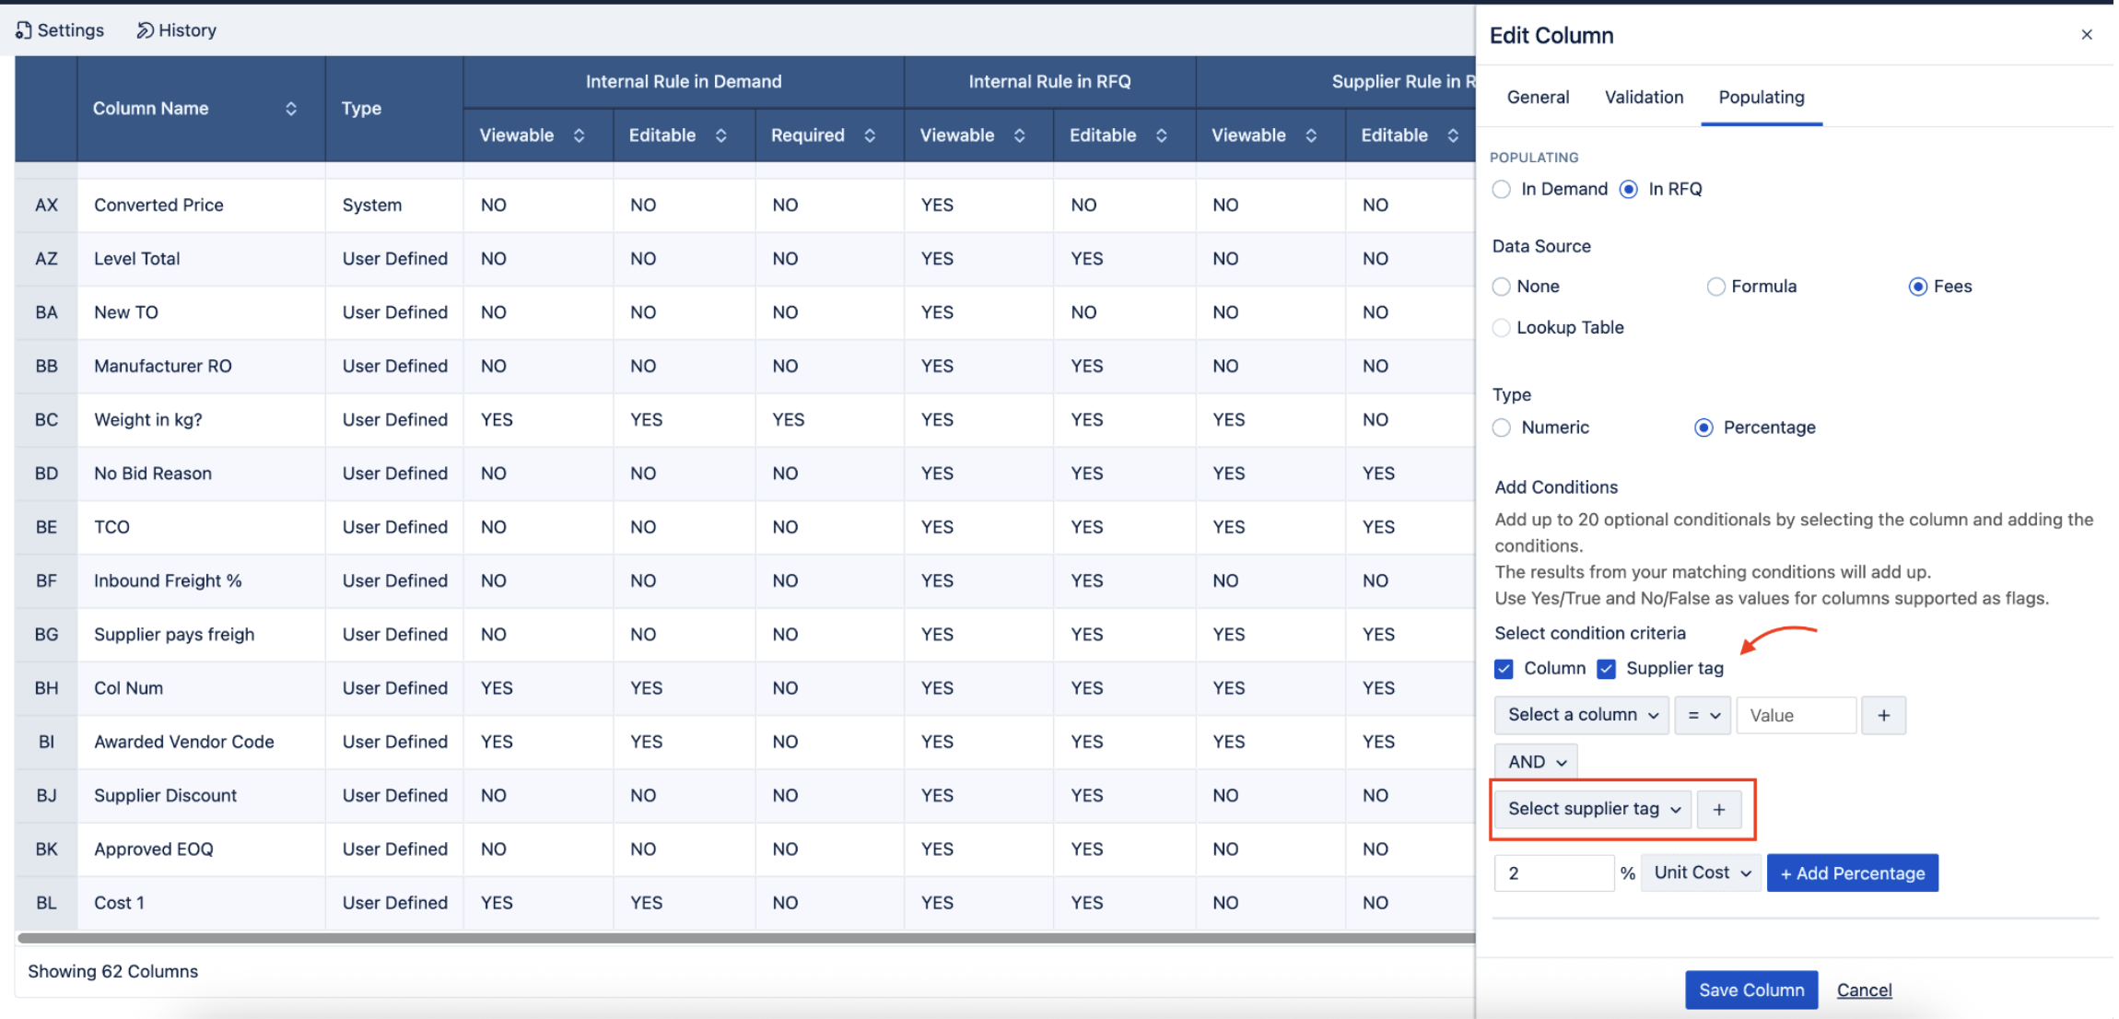The image size is (2119, 1019).
Task: Uncheck the Supplier tag checkbox
Action: 1607,669
